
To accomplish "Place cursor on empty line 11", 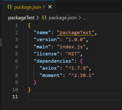I will click(75, 97).
